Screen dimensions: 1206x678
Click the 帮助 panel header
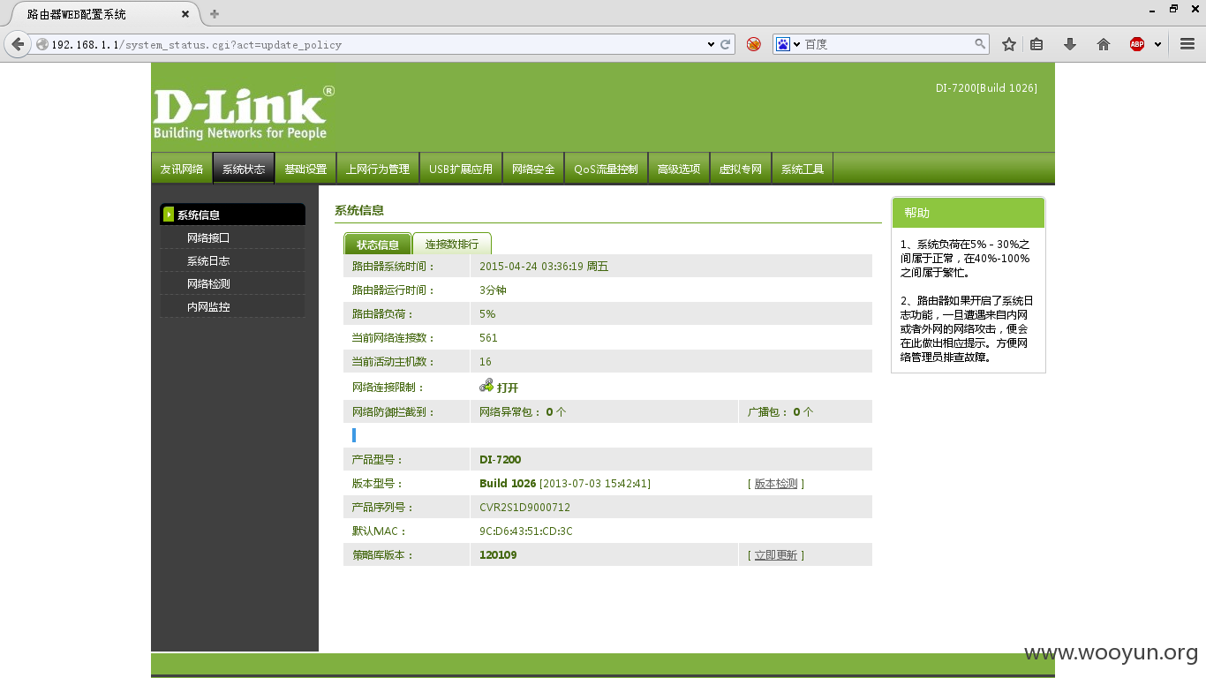click(x=969, y=213)
